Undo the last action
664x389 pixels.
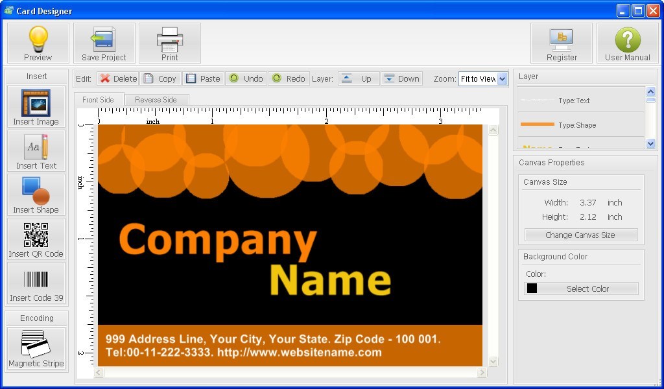click(246, 78)
